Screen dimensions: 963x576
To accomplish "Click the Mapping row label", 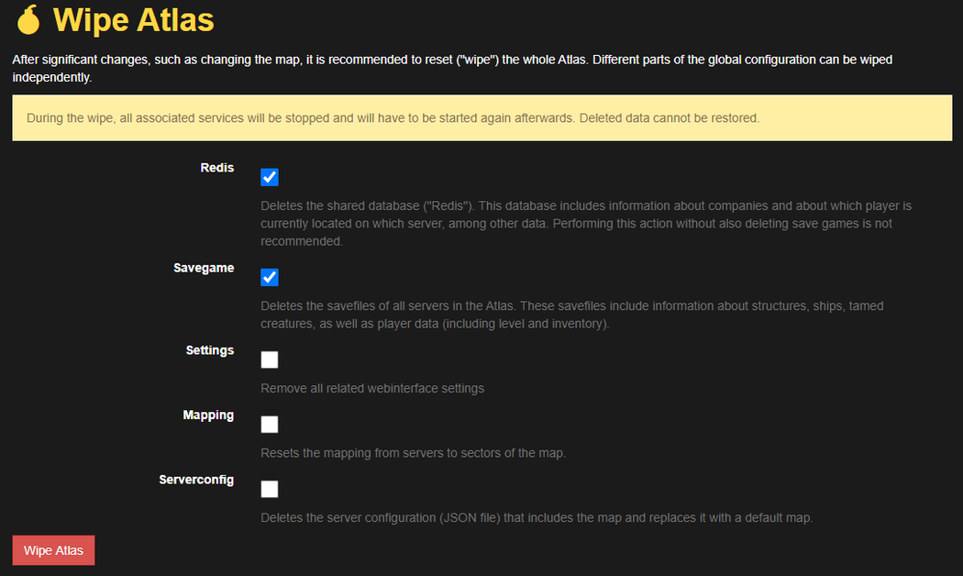I will pyautogui.click(x=208, y=415).
